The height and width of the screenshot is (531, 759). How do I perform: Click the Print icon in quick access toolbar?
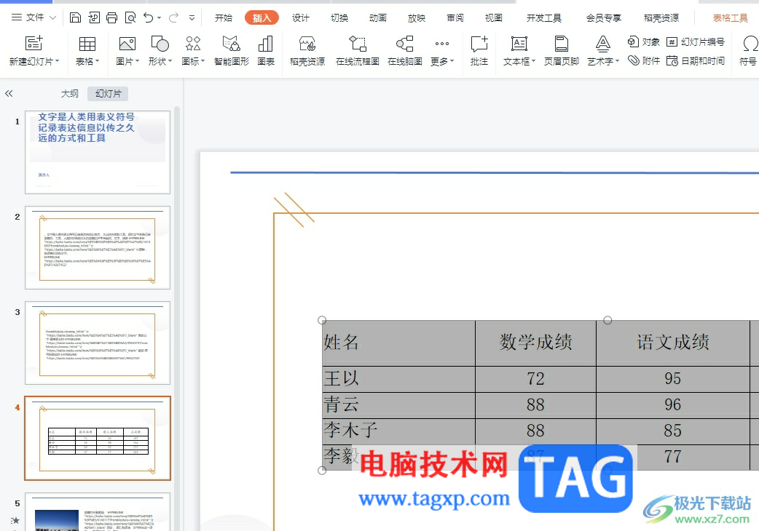point(112,18)
